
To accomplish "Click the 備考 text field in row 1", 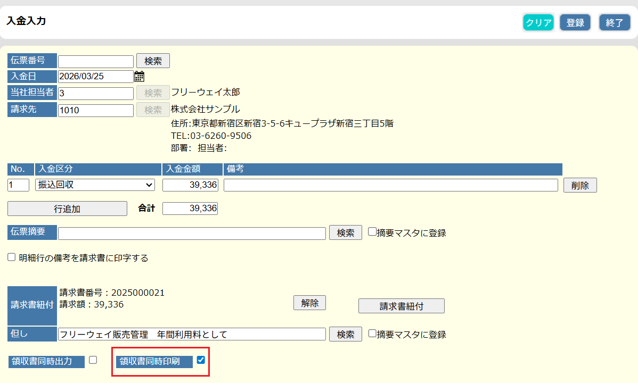I will click(x=390, y=185).
